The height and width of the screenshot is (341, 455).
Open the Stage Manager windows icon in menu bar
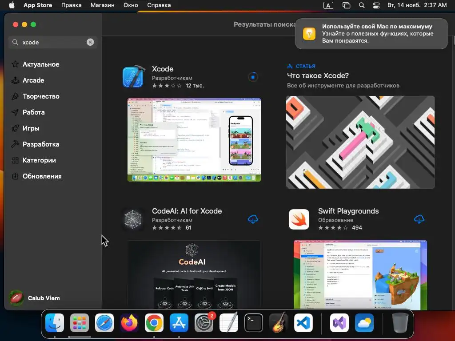tap(346, 5)
